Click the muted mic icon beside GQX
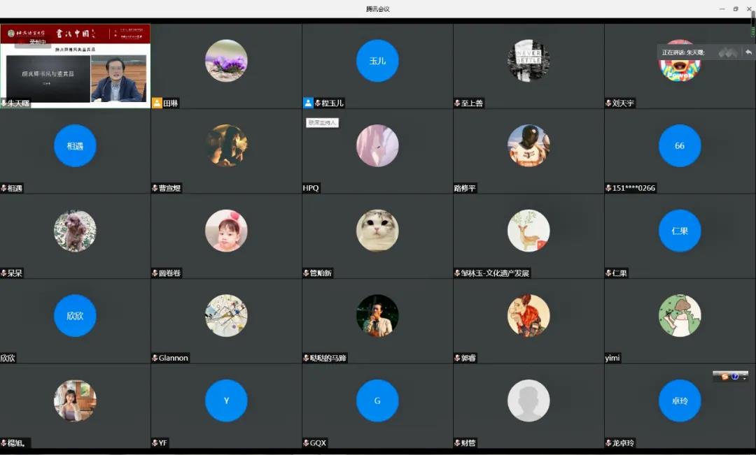 click(x=306, y=443)
